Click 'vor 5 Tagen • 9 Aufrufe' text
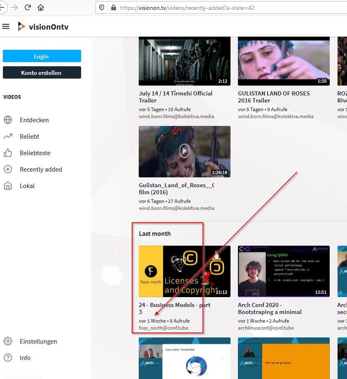Image resolution: width=347 pixels, height=379 pixels. 263,109
